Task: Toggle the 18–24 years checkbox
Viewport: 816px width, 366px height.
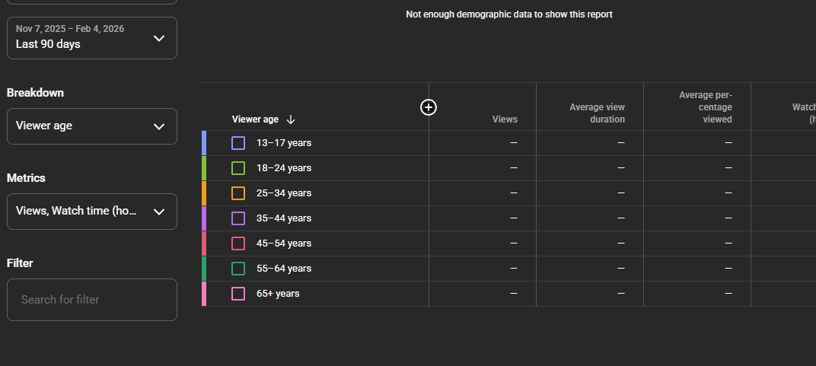Action: pos(238,168)
